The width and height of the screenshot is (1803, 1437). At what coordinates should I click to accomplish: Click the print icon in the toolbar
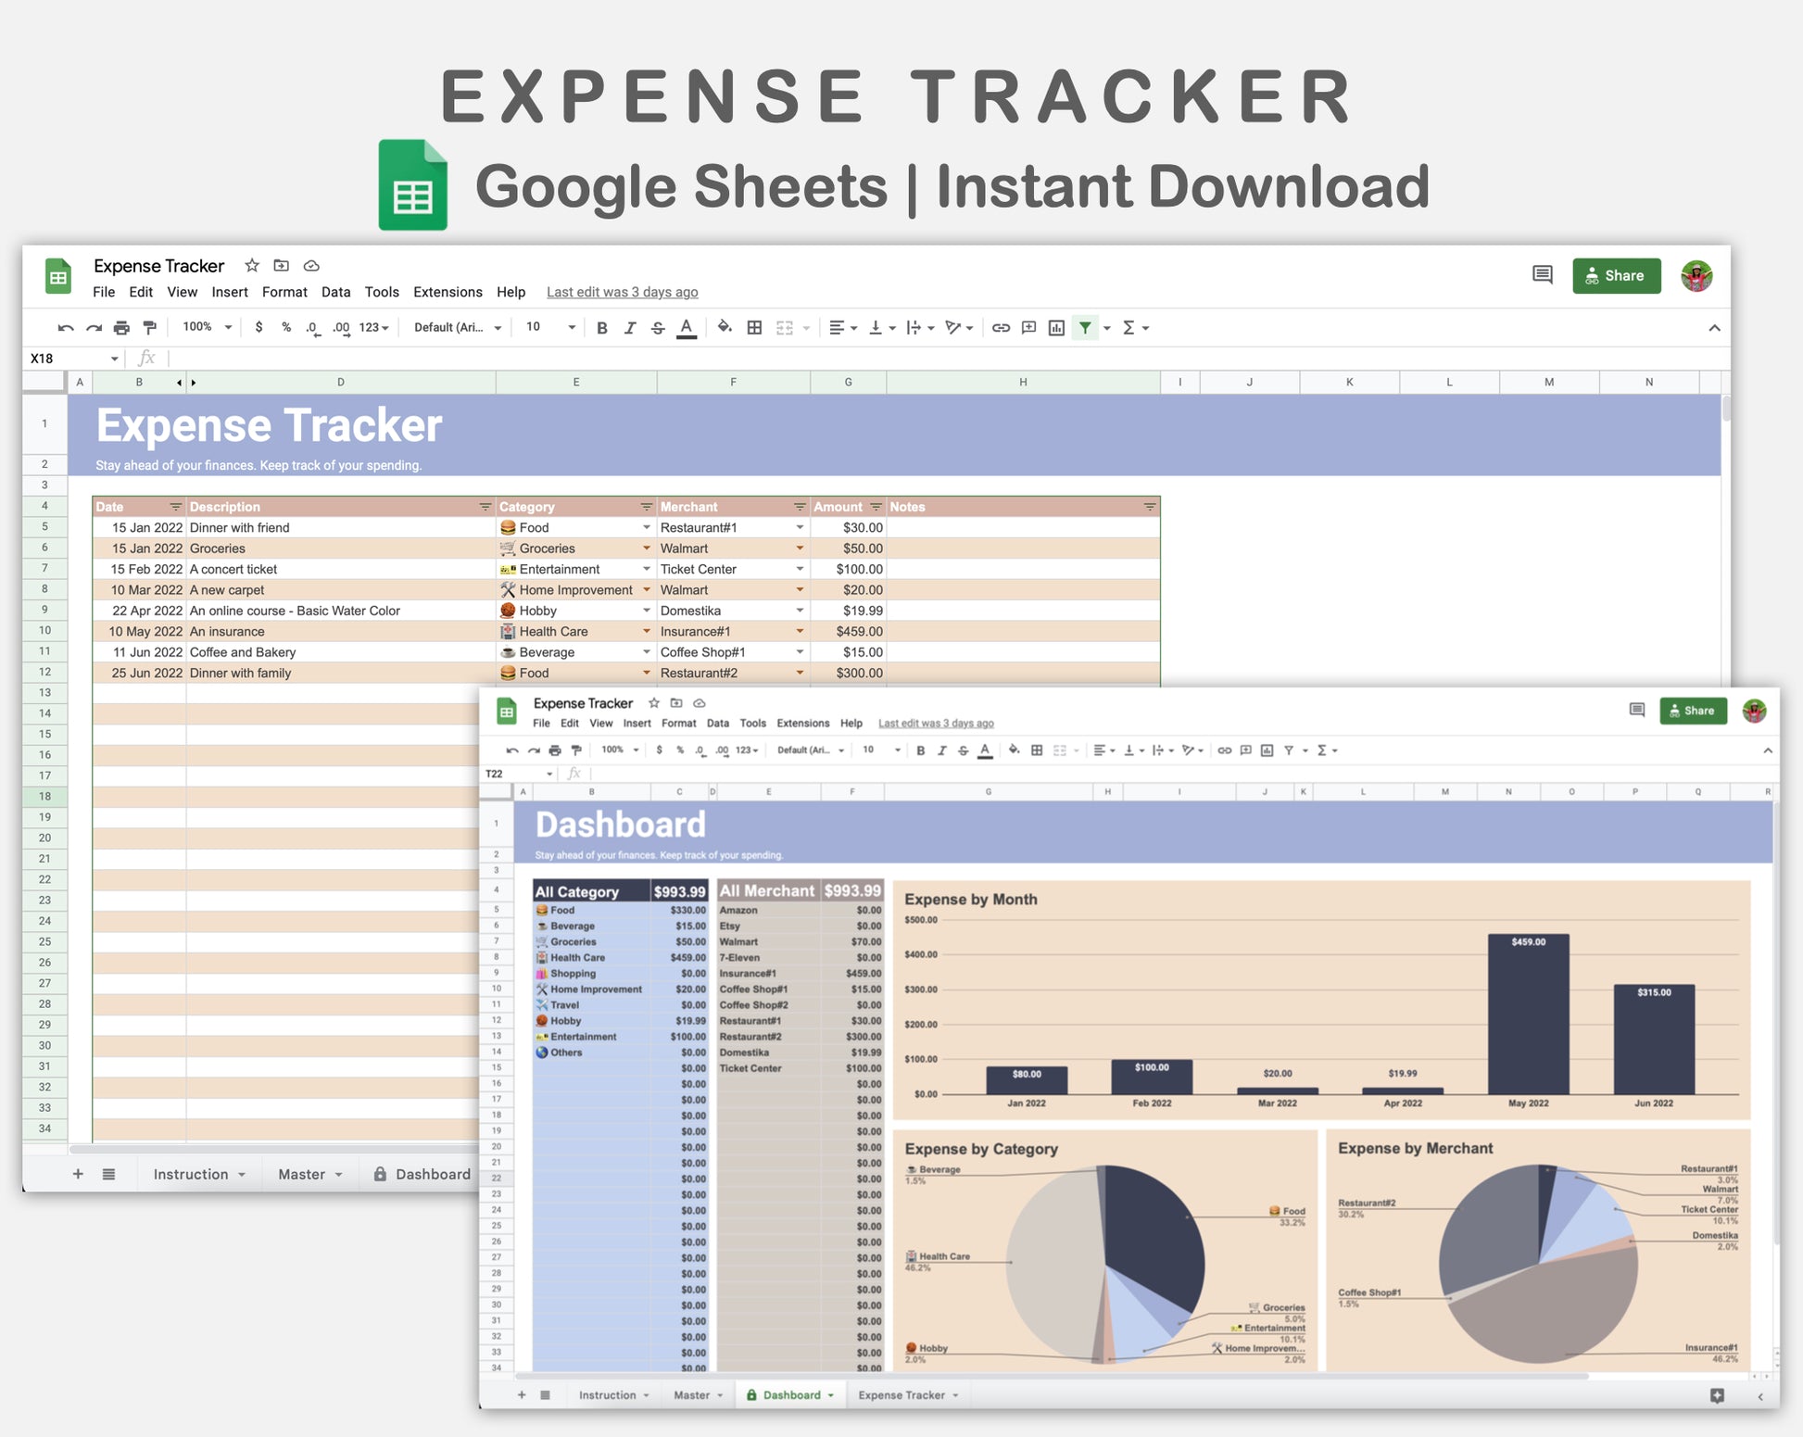coord(121,328)
